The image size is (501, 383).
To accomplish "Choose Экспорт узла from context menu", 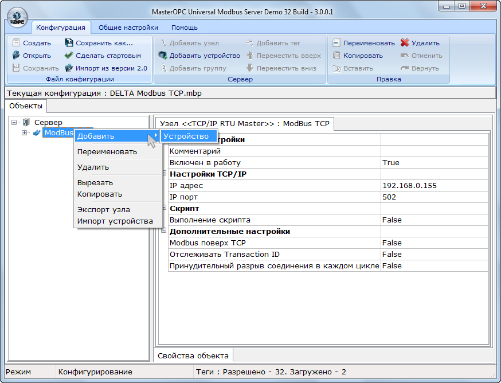I will pos(104,210).
